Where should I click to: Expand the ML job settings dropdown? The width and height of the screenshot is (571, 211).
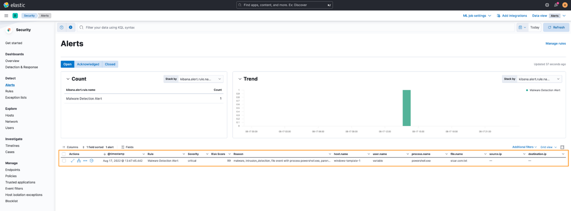[477, 16]
